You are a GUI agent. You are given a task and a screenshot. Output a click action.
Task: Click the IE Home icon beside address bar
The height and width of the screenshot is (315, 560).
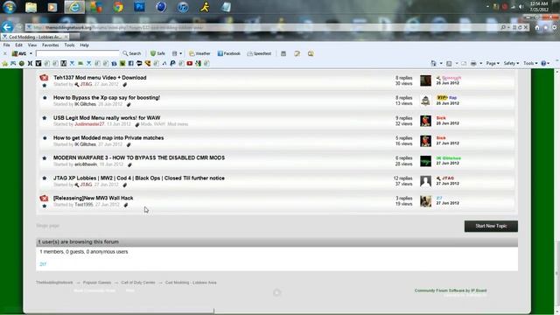(537, 27)
